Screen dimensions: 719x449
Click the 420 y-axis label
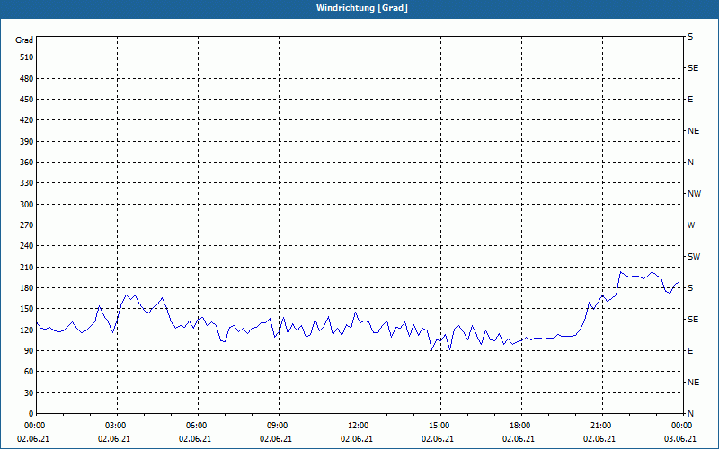click(27, 120)
